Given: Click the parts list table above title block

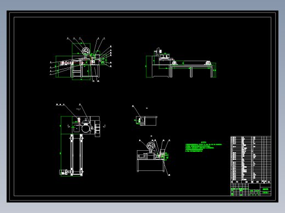Looking at the screenshot, I should [x=250, y=159].
